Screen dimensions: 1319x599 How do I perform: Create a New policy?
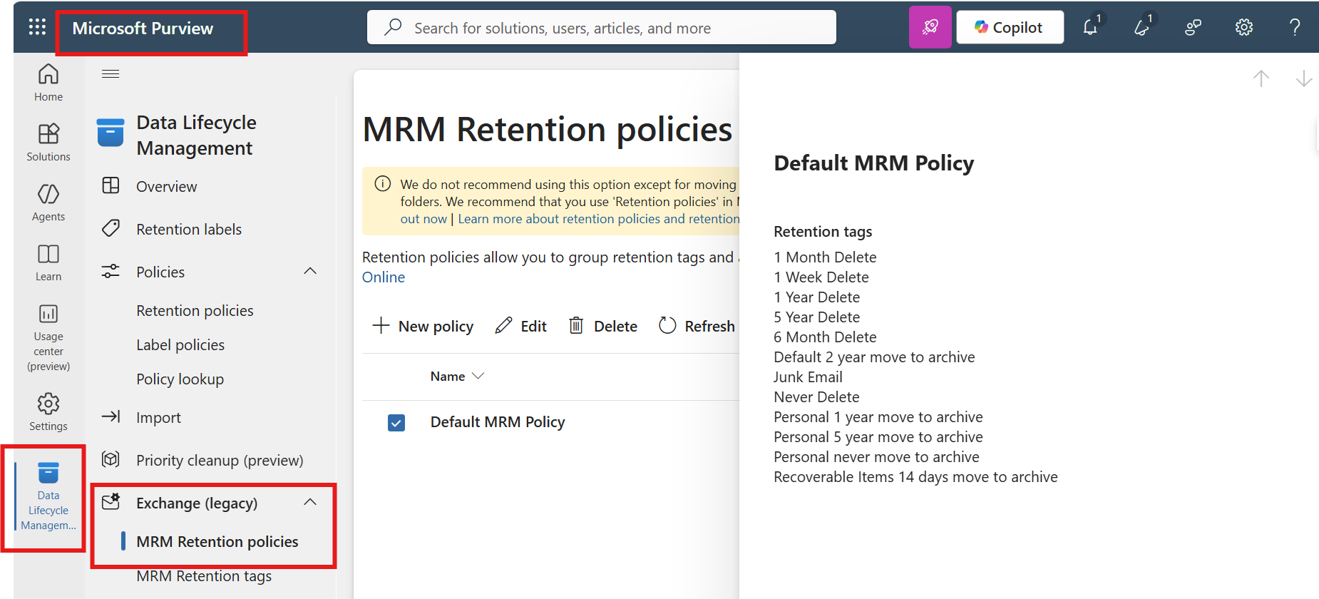click(423, 326)
